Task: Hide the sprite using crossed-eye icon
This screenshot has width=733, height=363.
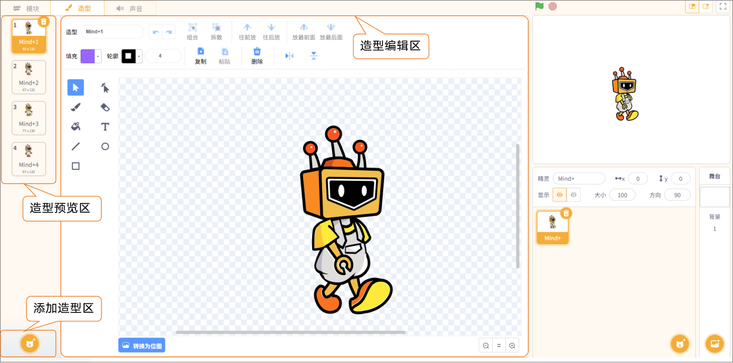Action: click(x=573, y=195)
